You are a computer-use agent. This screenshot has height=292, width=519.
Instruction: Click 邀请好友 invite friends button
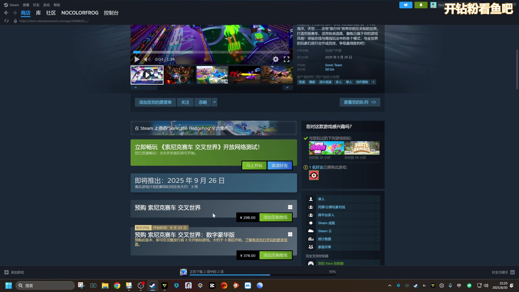pos(280,165)
